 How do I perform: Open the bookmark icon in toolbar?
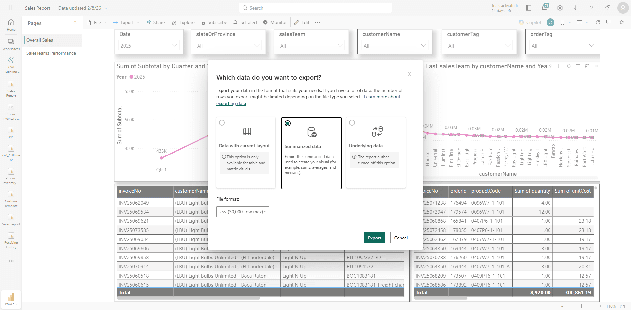click(x=562, y=22)
